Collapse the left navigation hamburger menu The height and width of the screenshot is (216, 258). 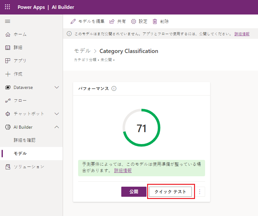click(8, 21)
